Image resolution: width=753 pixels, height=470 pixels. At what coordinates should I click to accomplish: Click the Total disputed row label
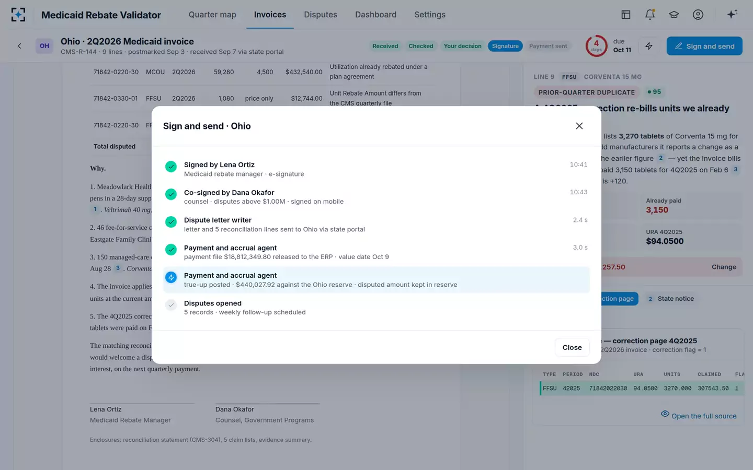(115, 147)
